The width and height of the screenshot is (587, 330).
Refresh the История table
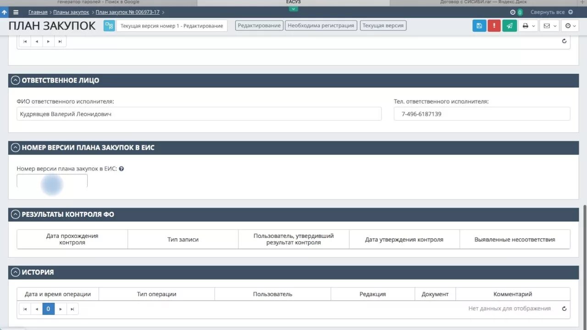click(x=564, y=309)
